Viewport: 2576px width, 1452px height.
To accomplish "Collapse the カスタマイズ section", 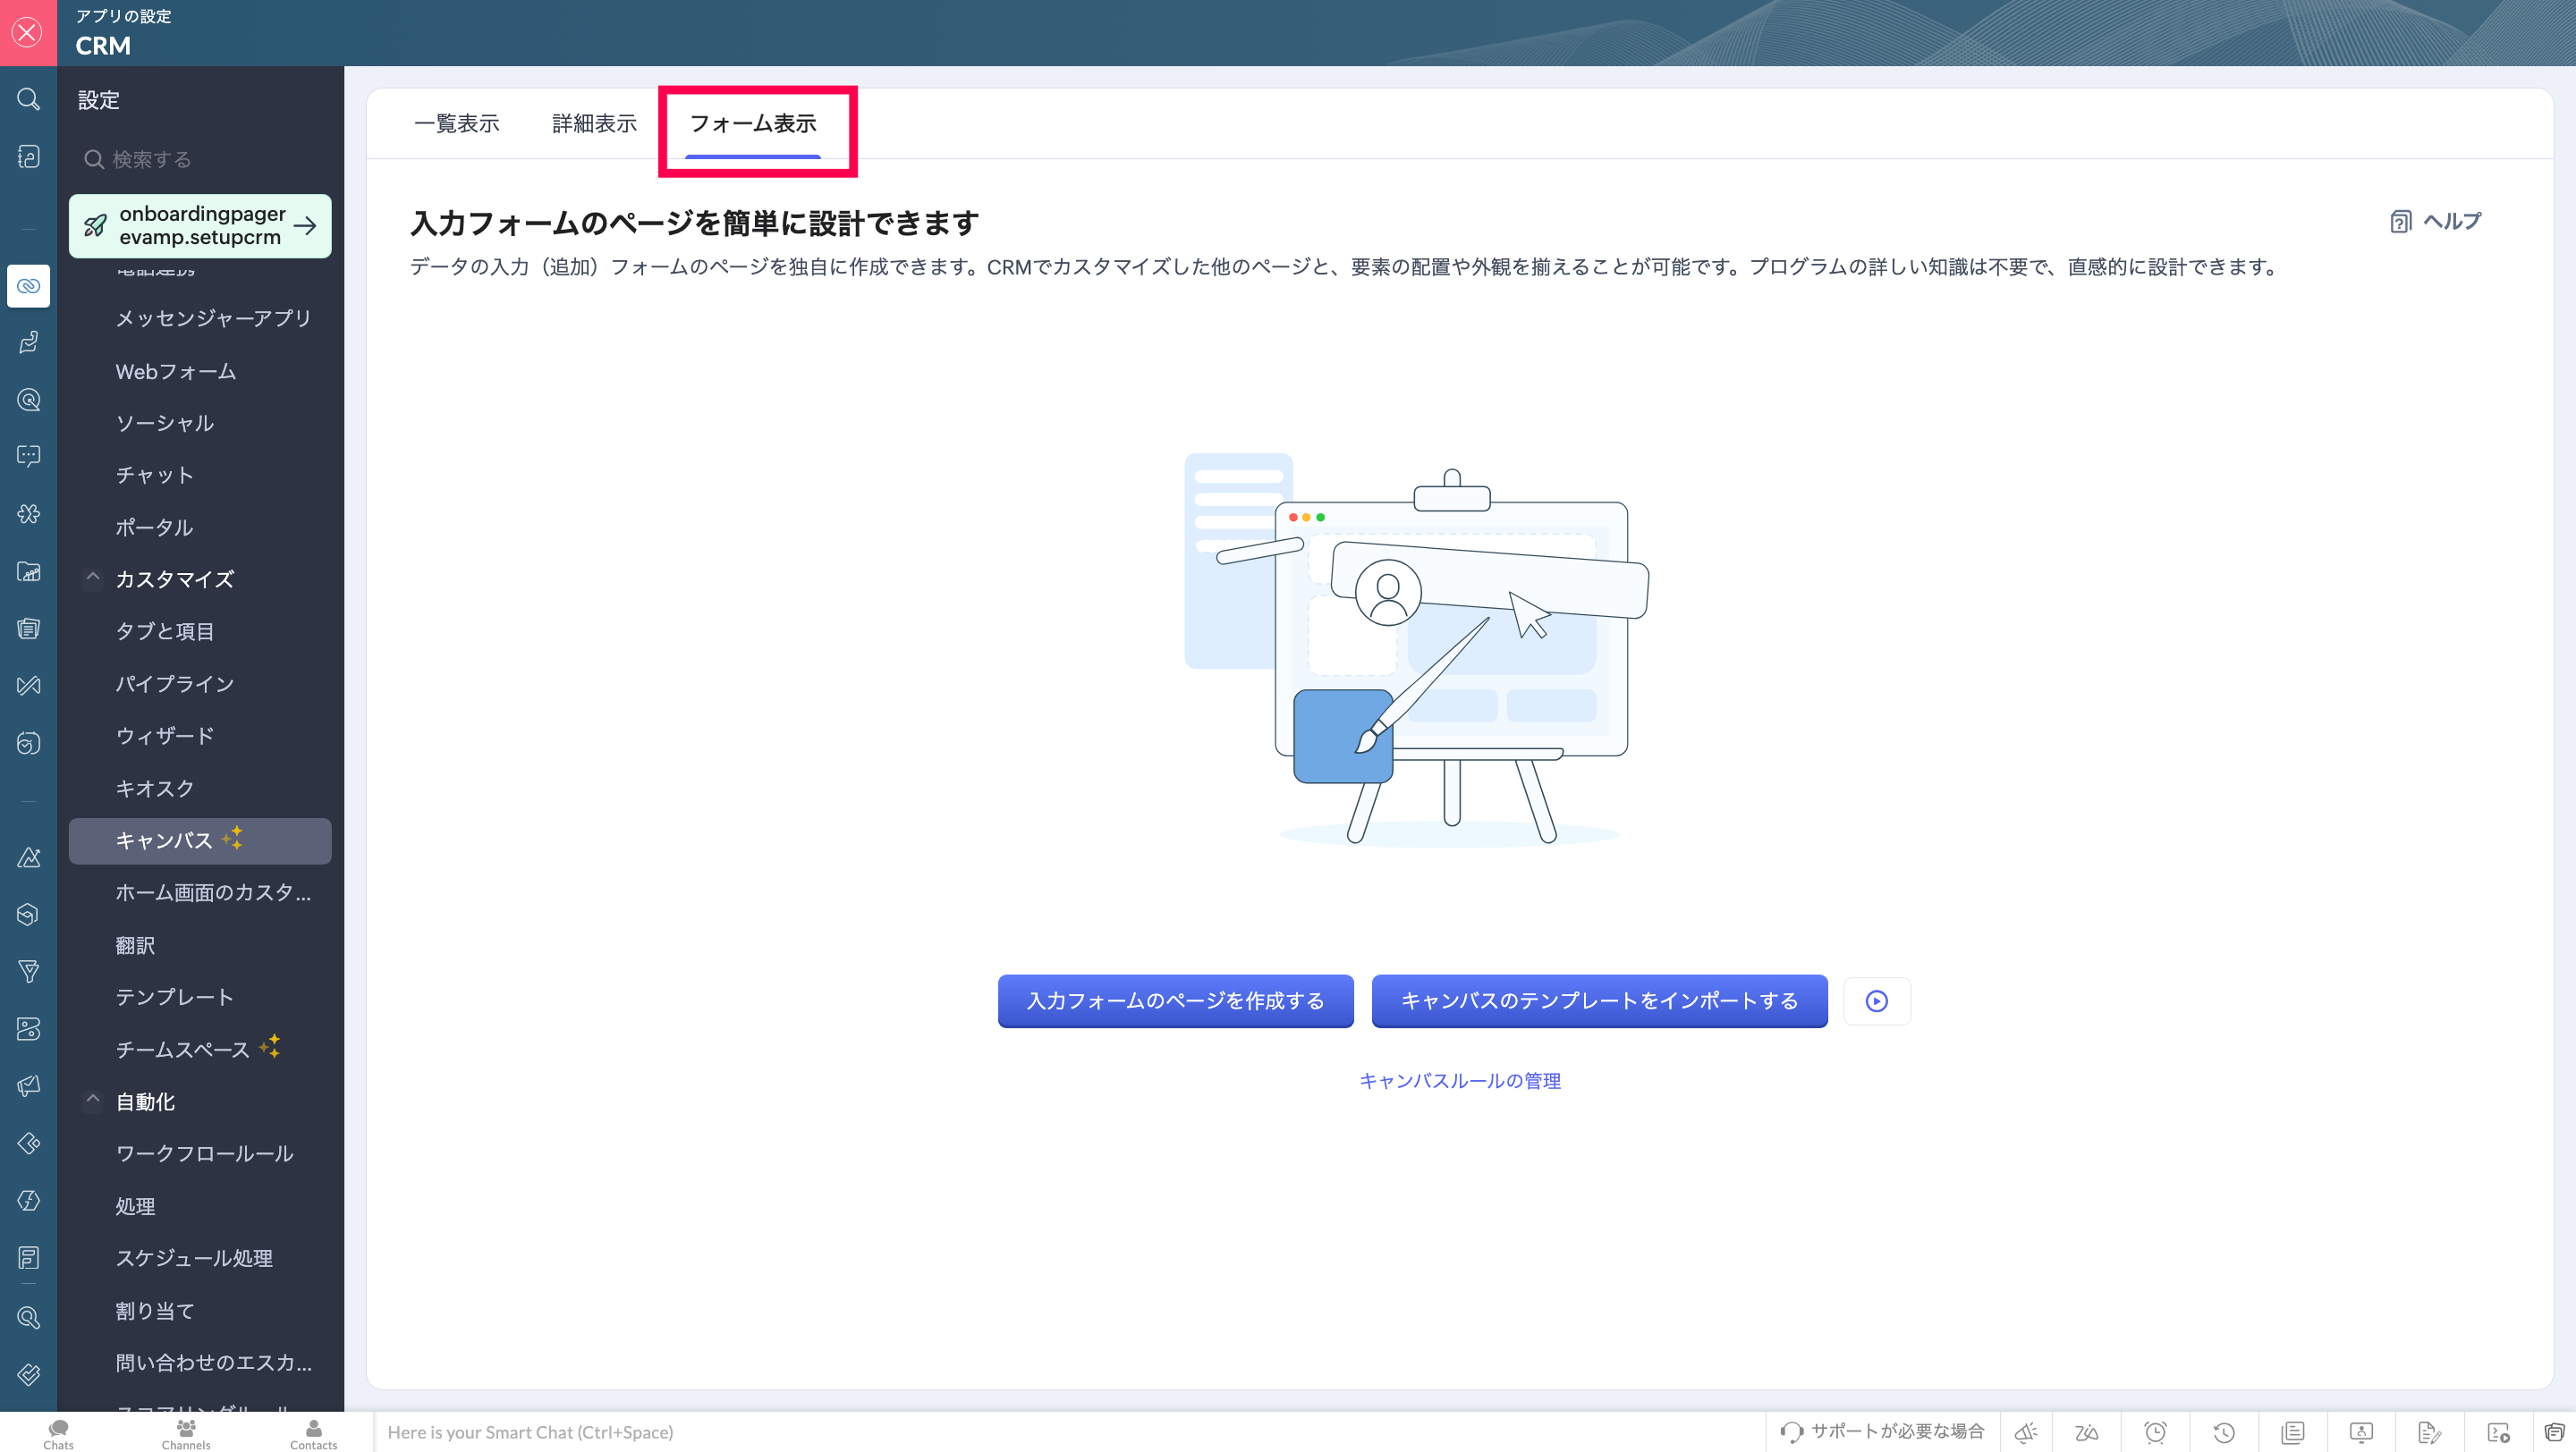I will tap(93, 578).
